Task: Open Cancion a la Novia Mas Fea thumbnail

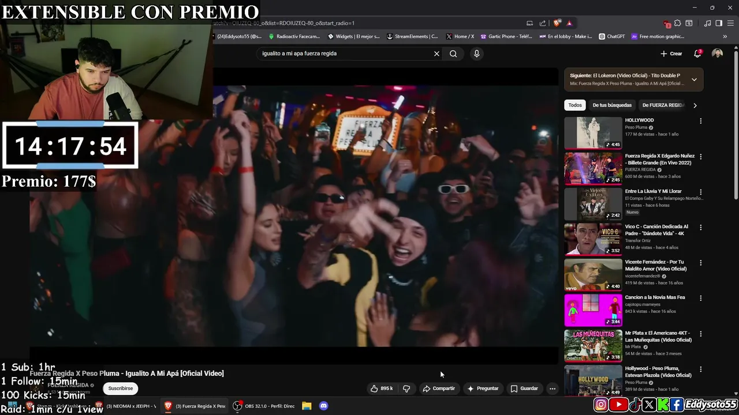Action: 593,310
